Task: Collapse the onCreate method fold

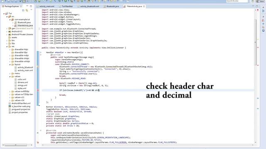Action: pos(41,131)
